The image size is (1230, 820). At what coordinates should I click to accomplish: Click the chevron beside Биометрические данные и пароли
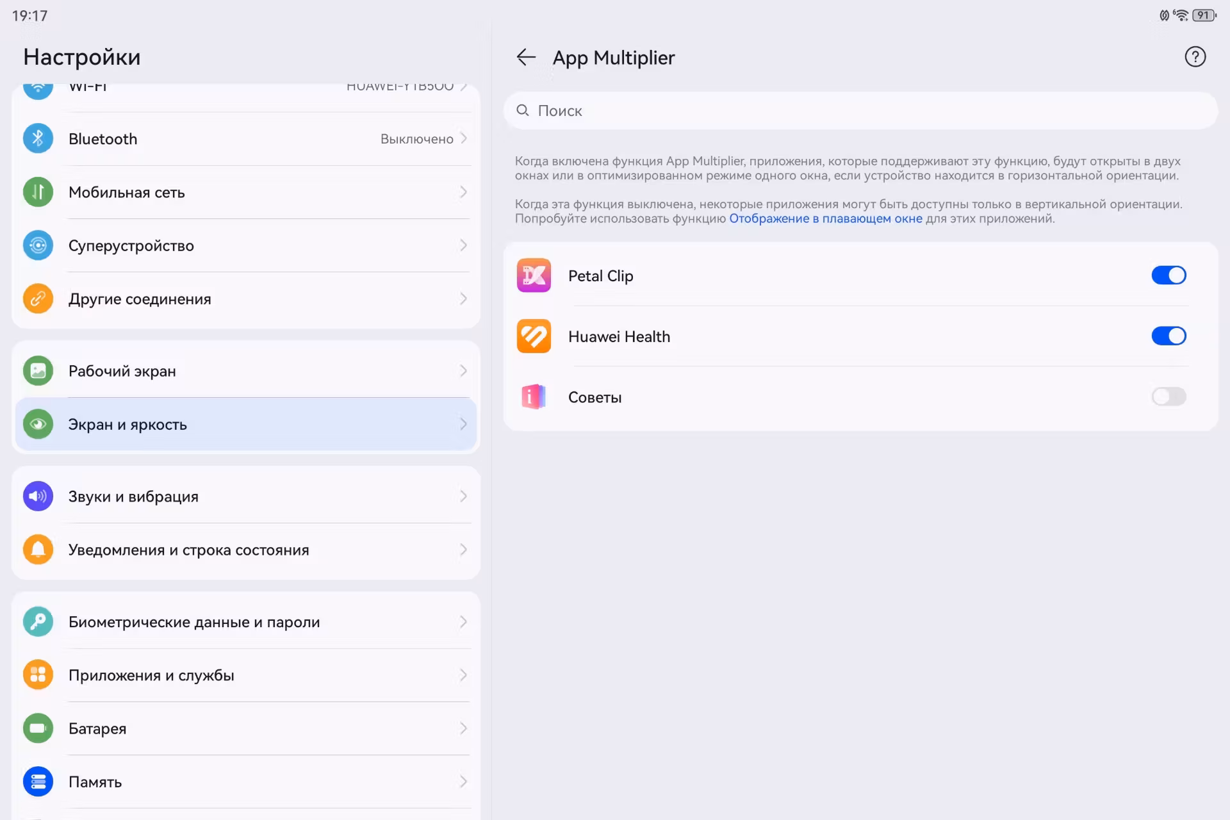[x=463, y=621]
